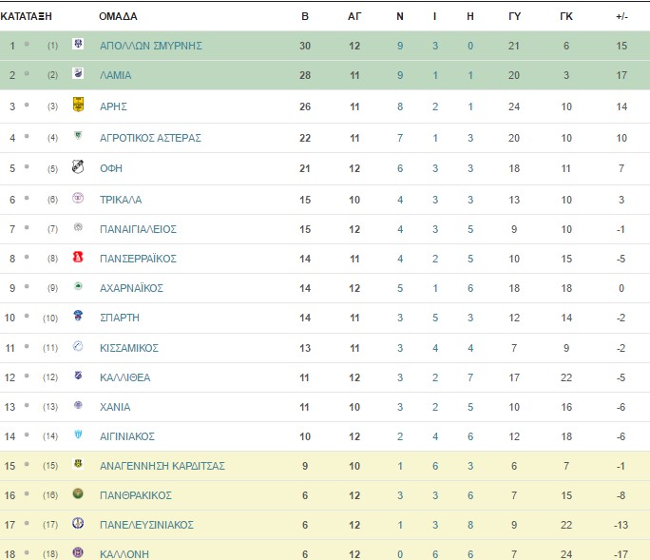Click the ΟΦΗ club logo

coord(78,166)
